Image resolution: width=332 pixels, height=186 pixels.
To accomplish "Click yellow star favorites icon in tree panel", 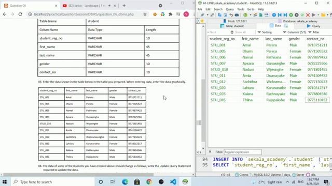I will pyautogui.click(x=202, y=21).
